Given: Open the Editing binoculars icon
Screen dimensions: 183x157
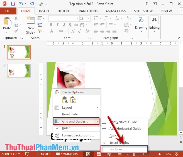Looking at the screenshot, I should [x=154, y=20].
